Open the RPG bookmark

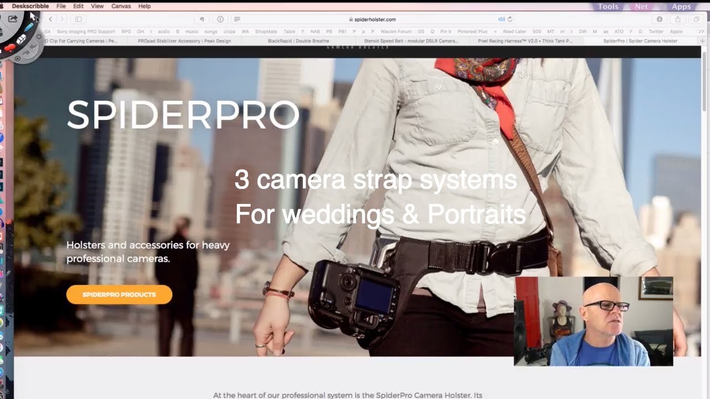pos(126,32)
